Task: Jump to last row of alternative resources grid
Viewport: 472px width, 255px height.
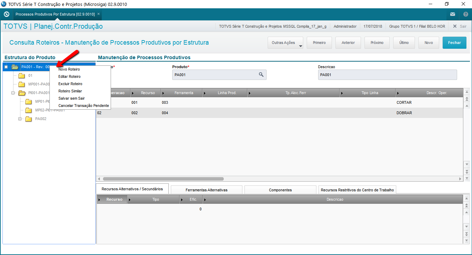Action: point(467,240)
